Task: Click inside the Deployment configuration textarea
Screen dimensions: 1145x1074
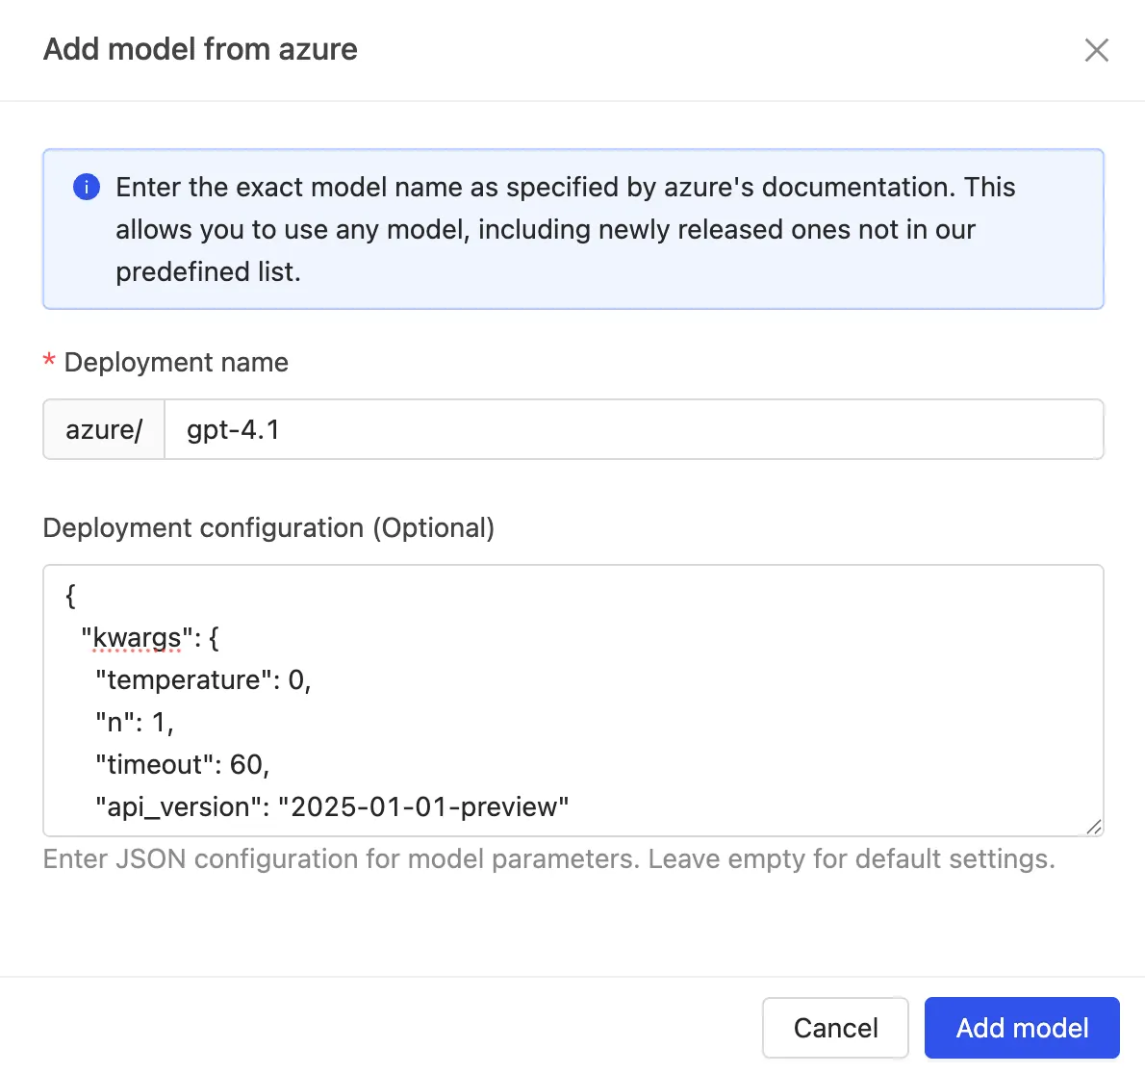Action: point(577,701)
